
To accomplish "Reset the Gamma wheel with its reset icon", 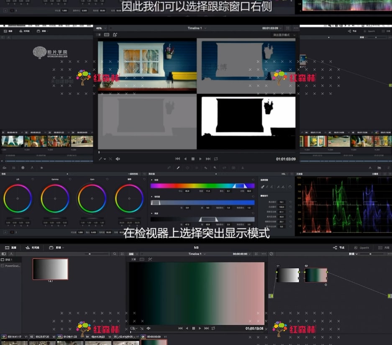I will pos(70,179).
